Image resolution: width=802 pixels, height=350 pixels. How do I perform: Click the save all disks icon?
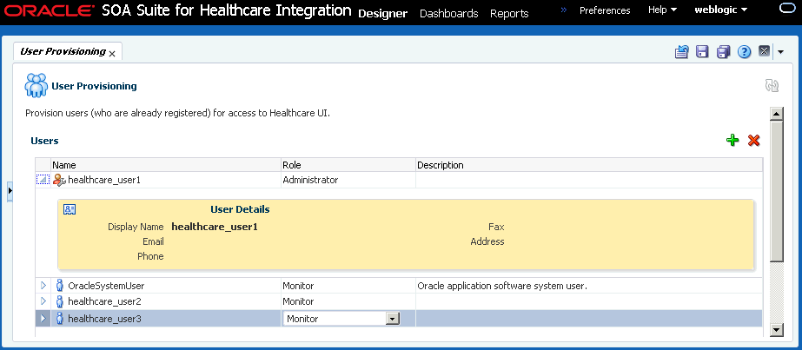(723, 51)
